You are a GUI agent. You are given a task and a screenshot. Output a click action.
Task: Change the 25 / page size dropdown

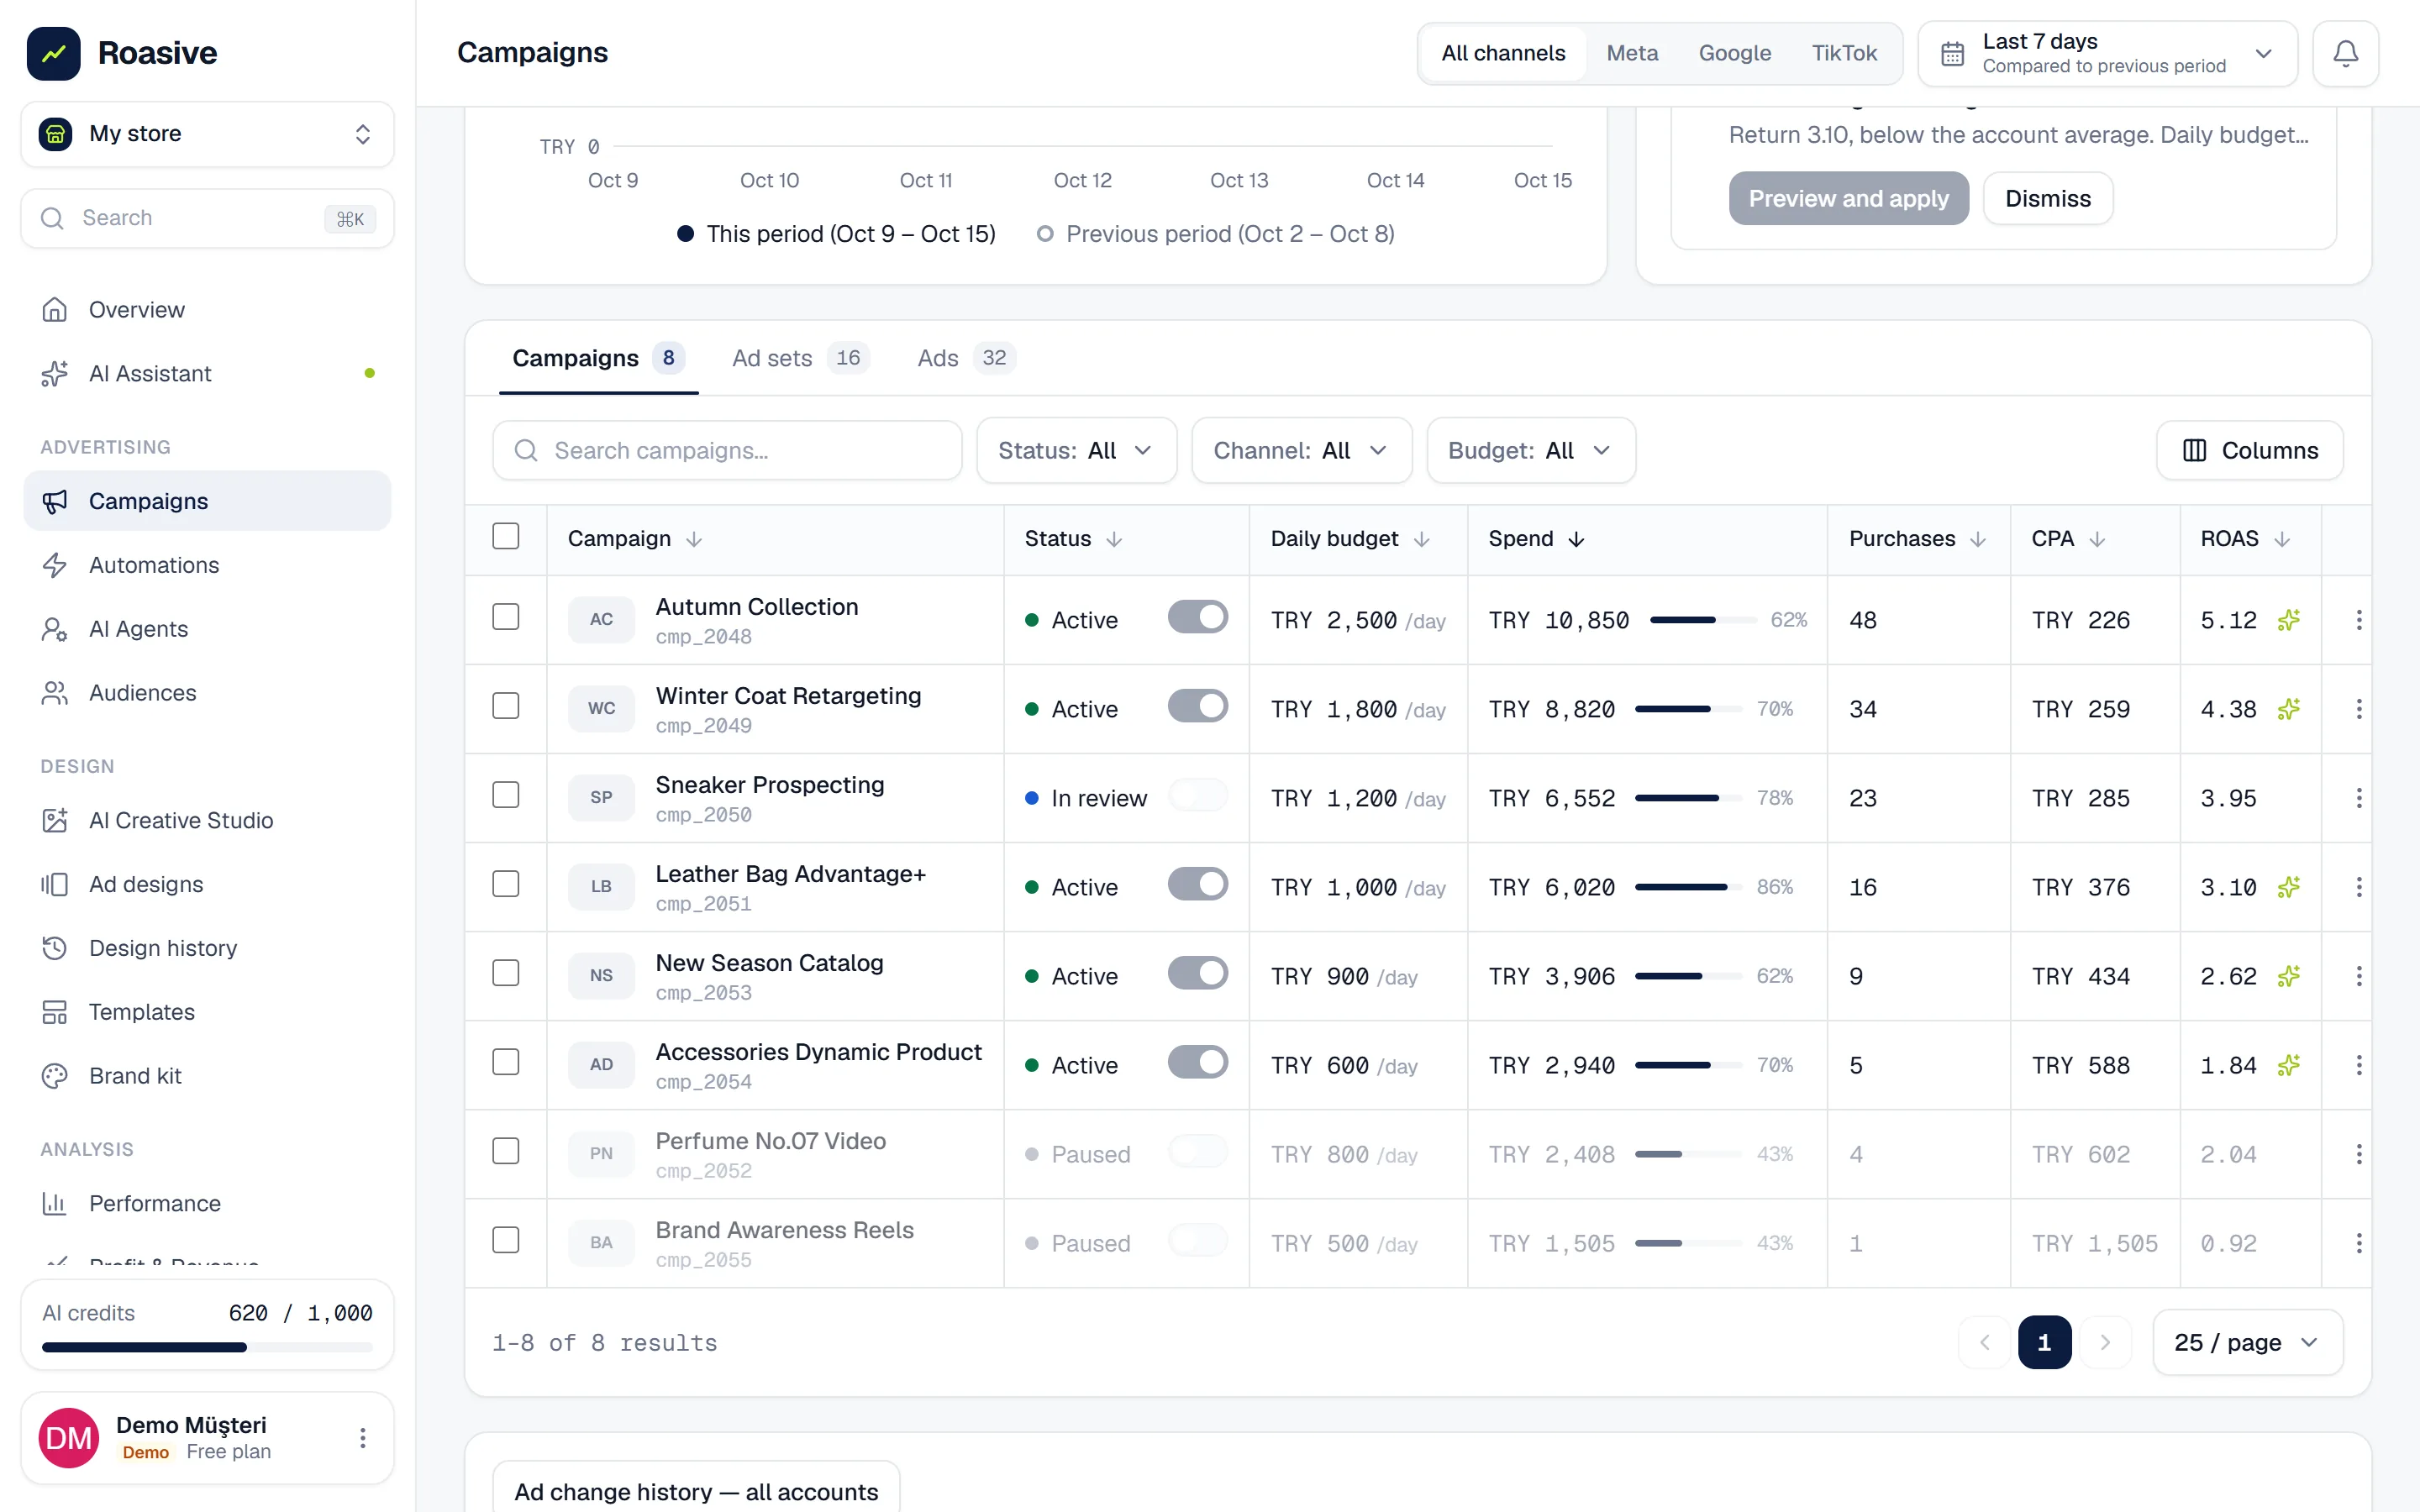pos(2247,1342)
